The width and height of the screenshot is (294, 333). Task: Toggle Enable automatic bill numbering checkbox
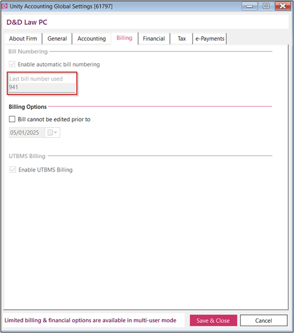click(12, 64)
